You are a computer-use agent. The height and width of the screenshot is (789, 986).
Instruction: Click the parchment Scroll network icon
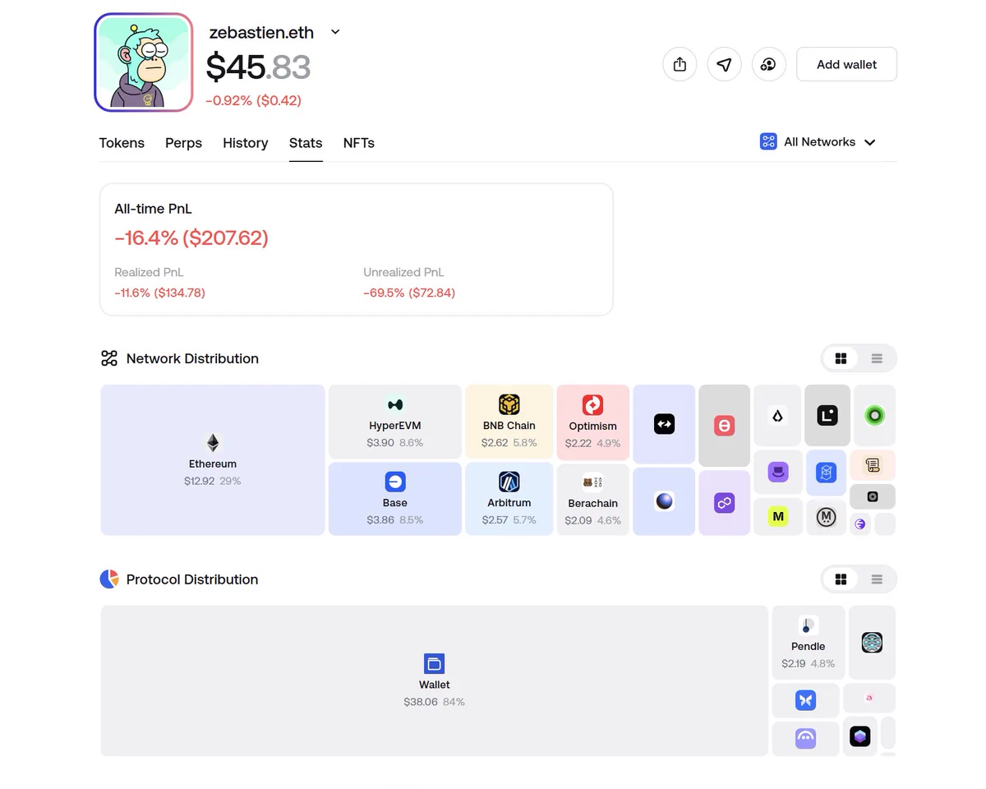coord(873,465)
